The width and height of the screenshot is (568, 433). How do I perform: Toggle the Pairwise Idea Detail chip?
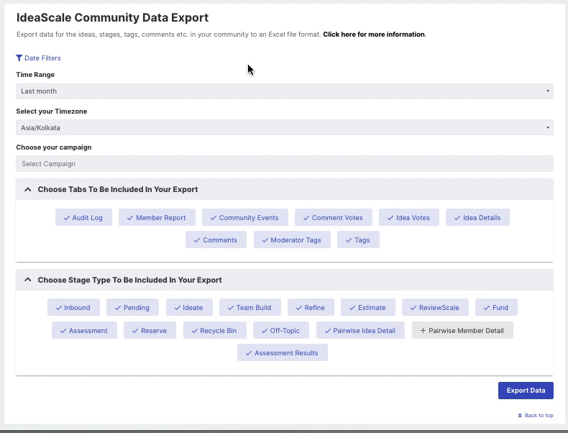point(360,330)
